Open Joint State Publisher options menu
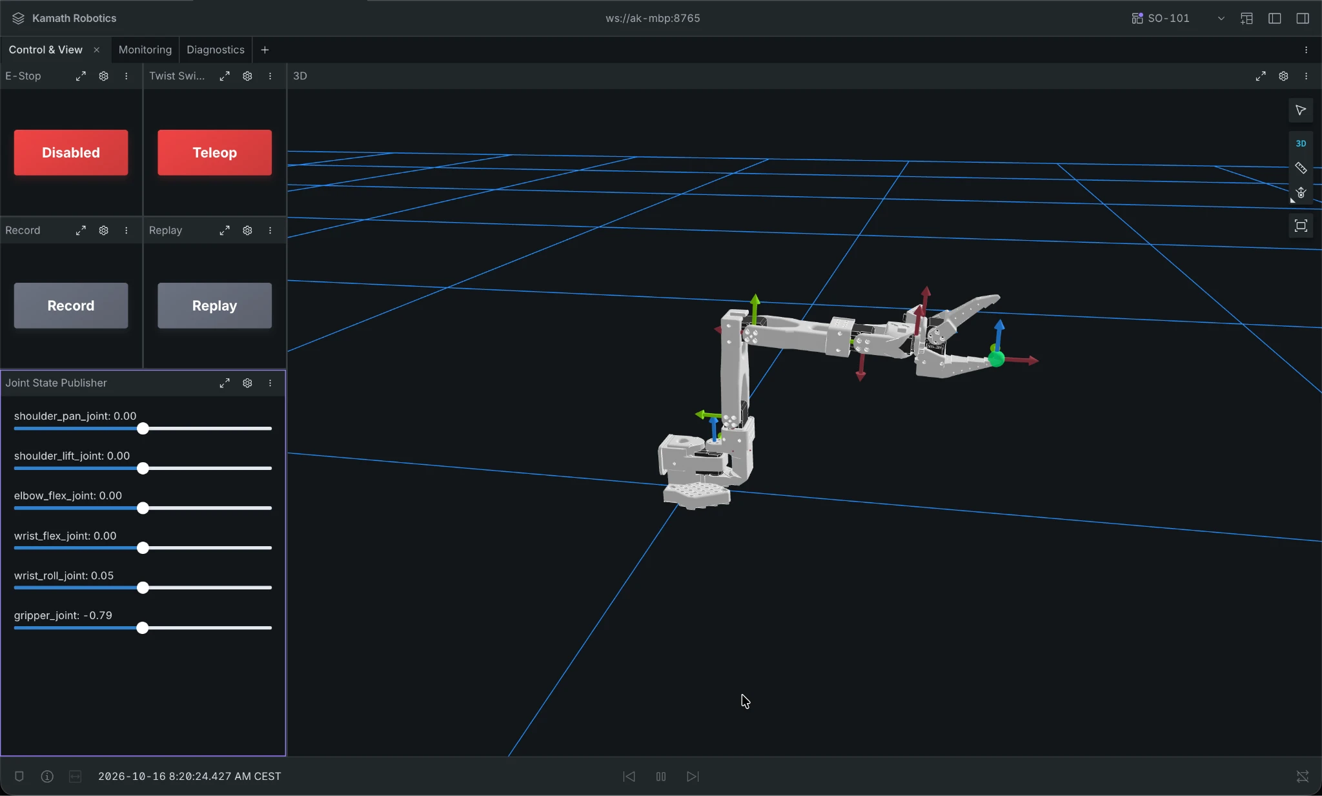The width and height of the screenshot is (1322, 796). pyautogui.click(x=270, y=383)
